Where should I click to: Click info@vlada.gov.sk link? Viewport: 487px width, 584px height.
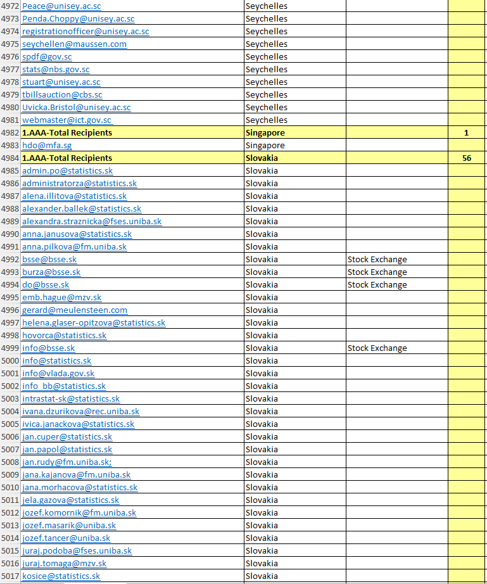click(x=58, y=373)
